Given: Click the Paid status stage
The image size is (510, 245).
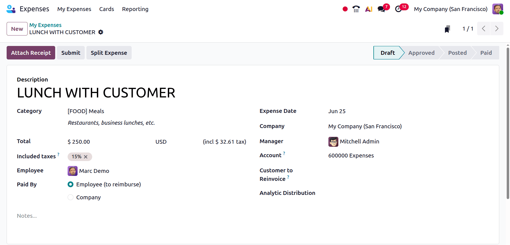Looking at the screenshot, I should click(486, 53).
